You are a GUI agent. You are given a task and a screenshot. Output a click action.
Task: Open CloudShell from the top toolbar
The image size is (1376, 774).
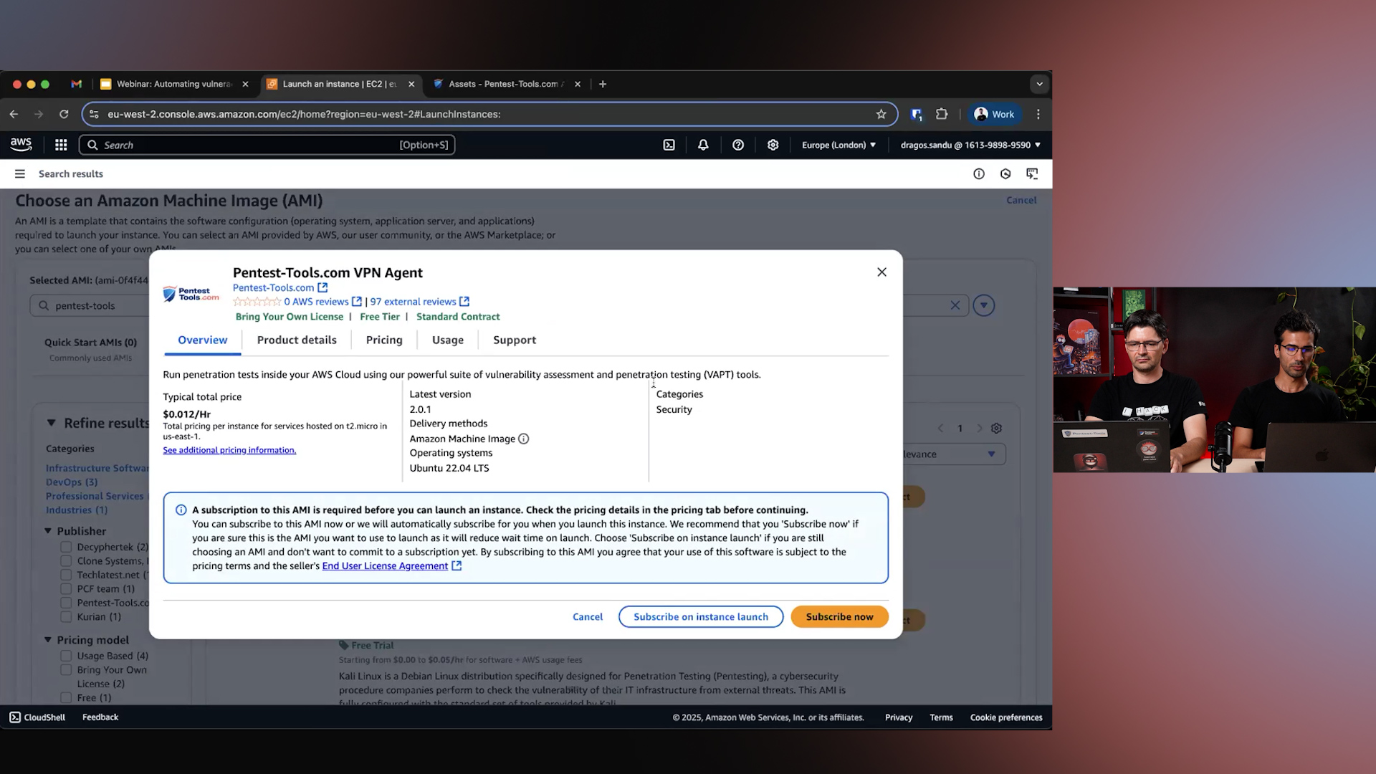point(36,717)
